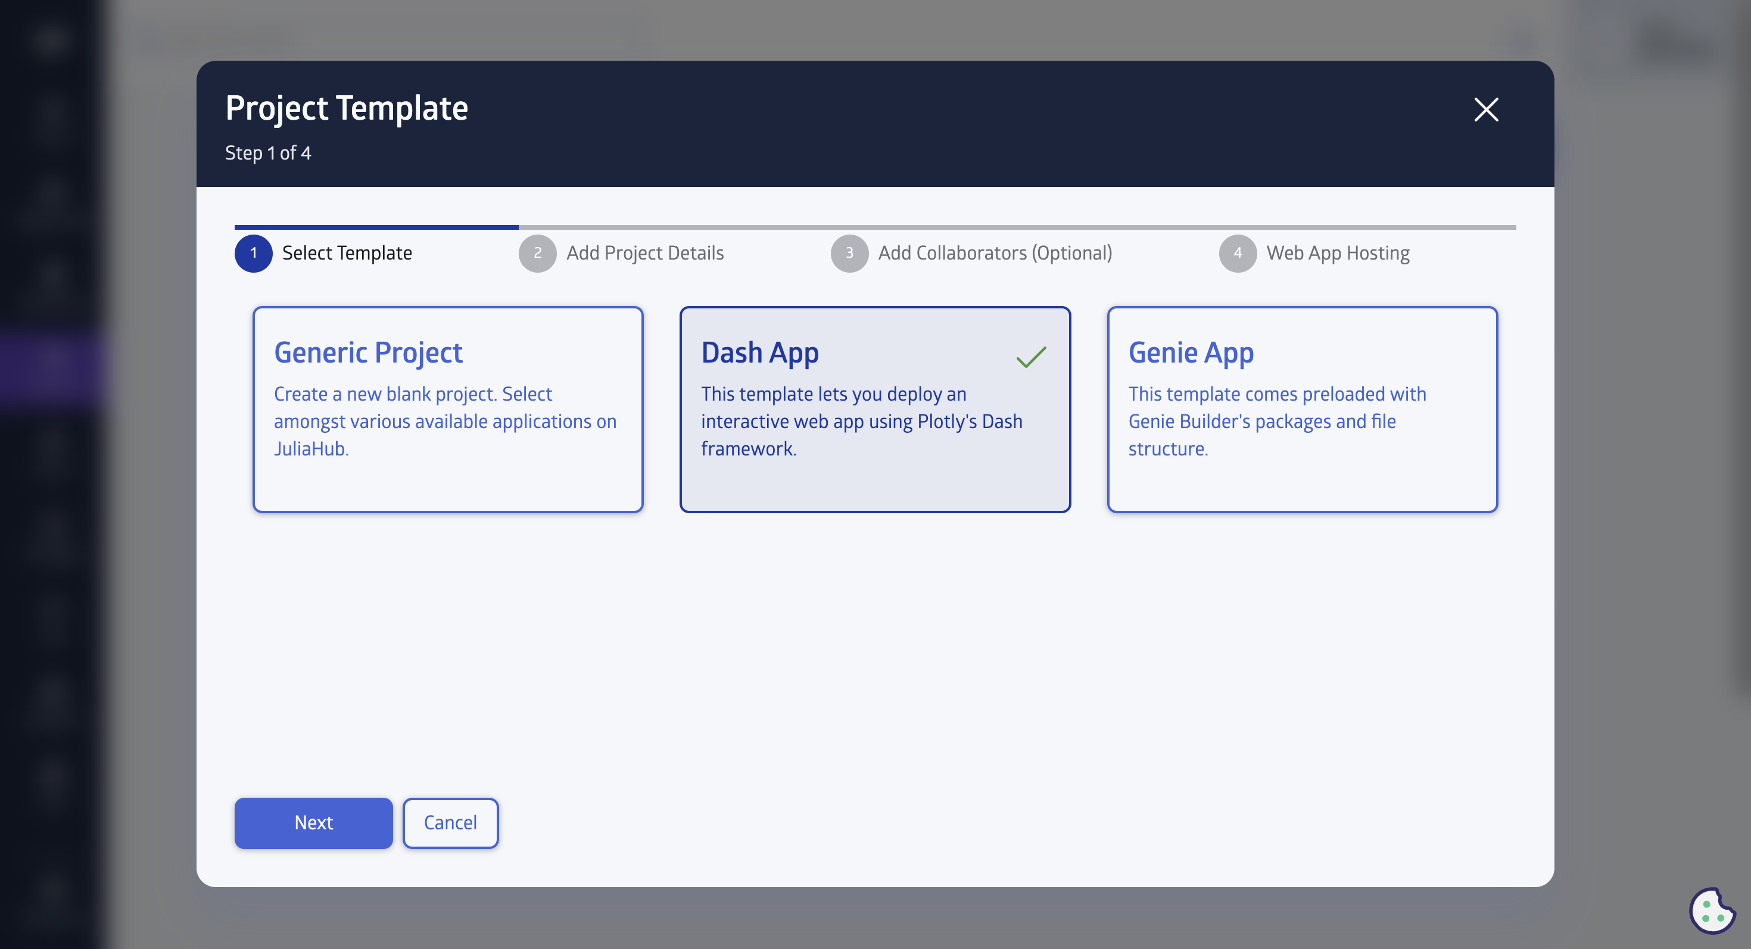Go to step 2 Add Project Details
Screen dimensions: 1751x949
[x=621, y=254]
